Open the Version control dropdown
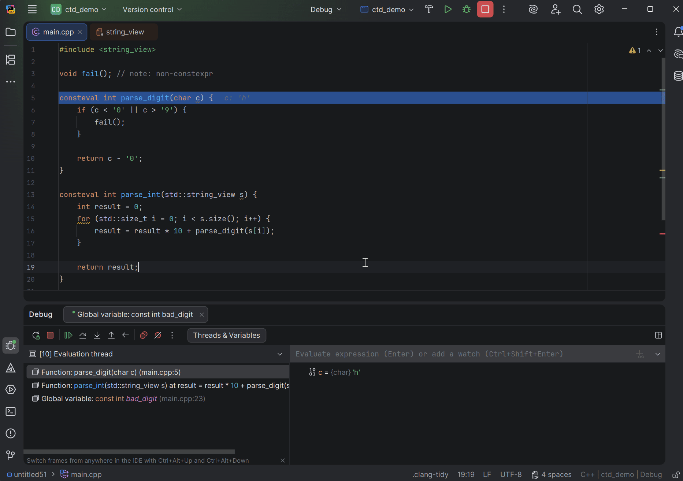This screenshot has width=683, height=481. (x=152, y=9)
